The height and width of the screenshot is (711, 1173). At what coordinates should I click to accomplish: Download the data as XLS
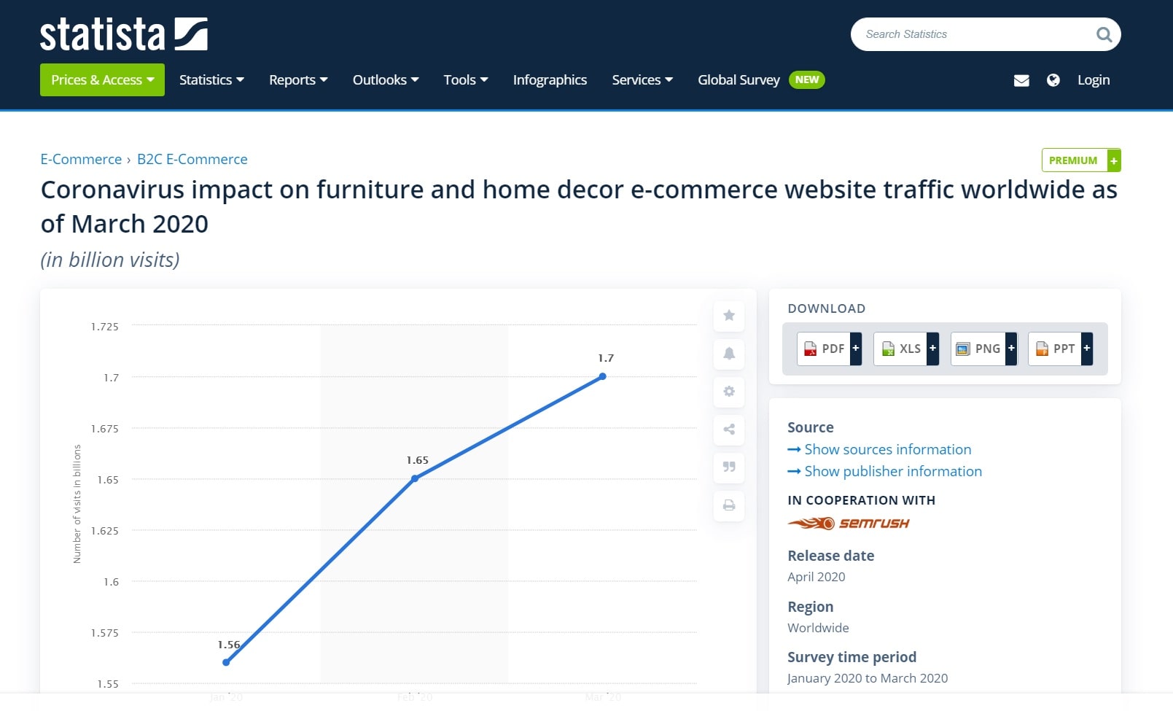(x=902, y=348)
